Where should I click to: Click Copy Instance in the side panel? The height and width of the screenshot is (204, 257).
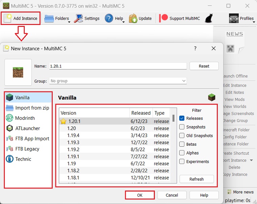235,174
